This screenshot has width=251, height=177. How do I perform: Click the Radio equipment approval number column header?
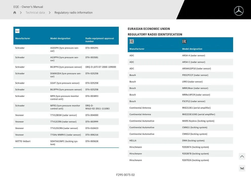[100, 40]
